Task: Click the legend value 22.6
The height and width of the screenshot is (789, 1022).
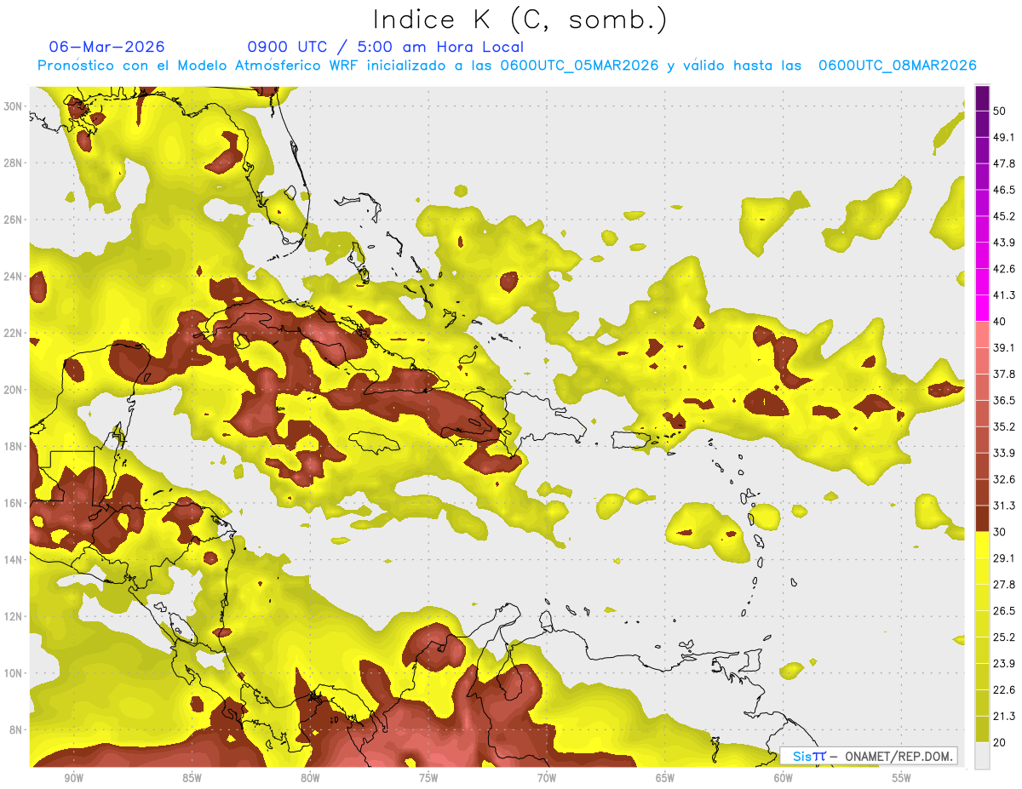Action: tap(1004, 690)
